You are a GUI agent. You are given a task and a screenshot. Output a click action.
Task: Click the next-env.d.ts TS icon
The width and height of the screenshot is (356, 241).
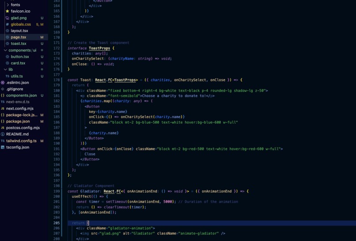click(3, 102)
